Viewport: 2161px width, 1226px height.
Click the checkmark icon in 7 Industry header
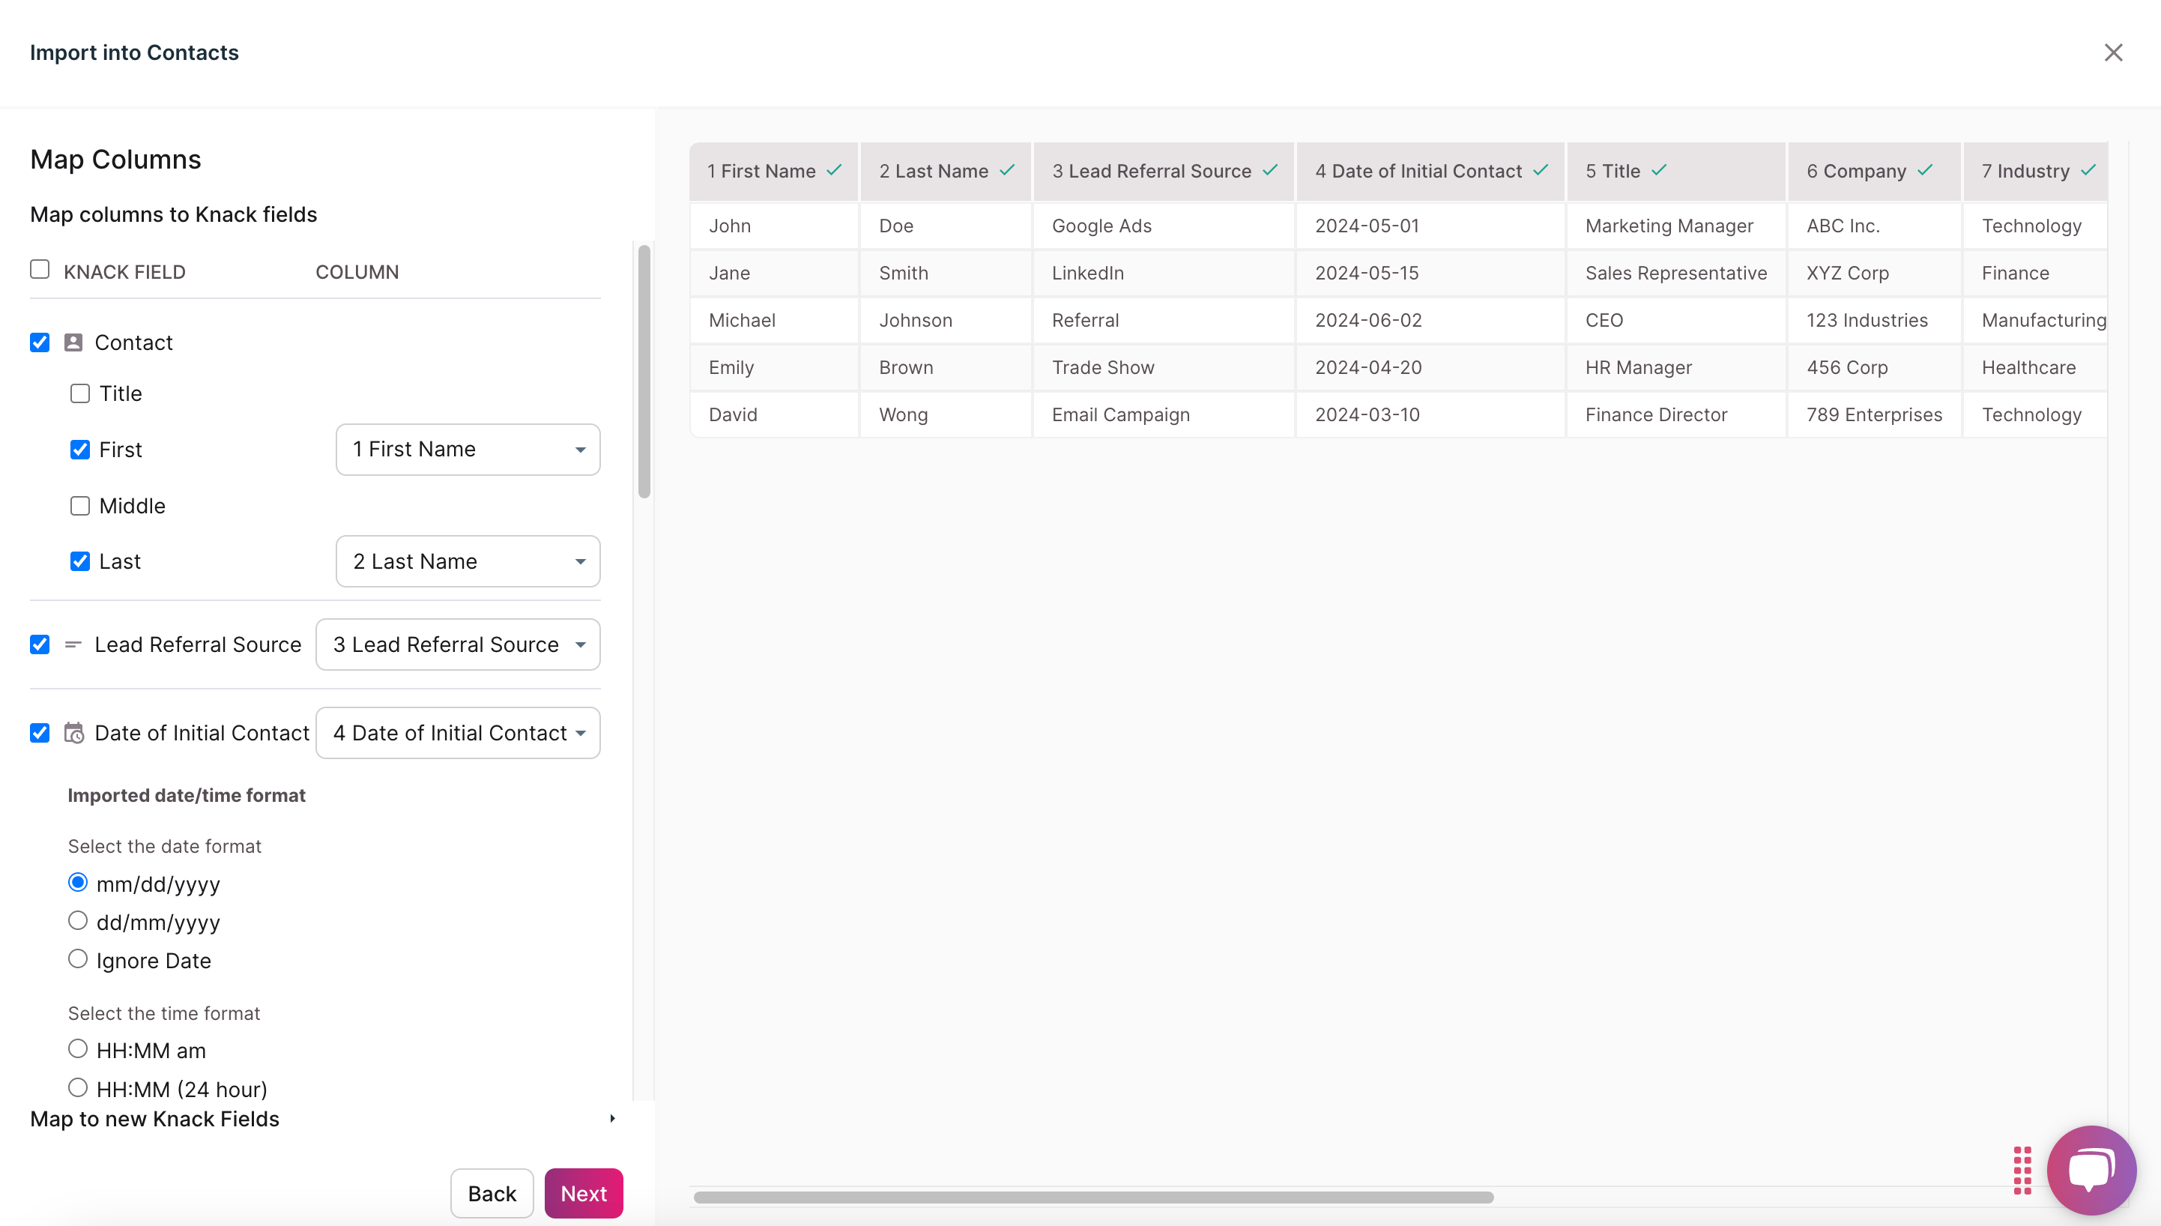pyautogui.click(x=2088, y=170)
